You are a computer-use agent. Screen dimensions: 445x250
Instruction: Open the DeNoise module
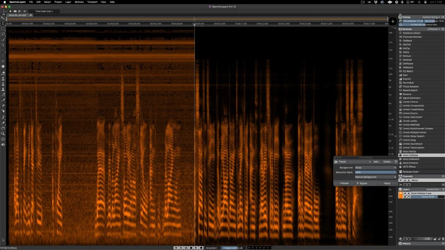pos(407,60)
